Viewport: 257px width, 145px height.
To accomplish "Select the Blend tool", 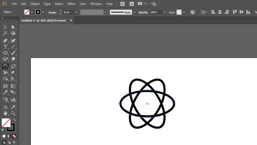I will point(13,92).
